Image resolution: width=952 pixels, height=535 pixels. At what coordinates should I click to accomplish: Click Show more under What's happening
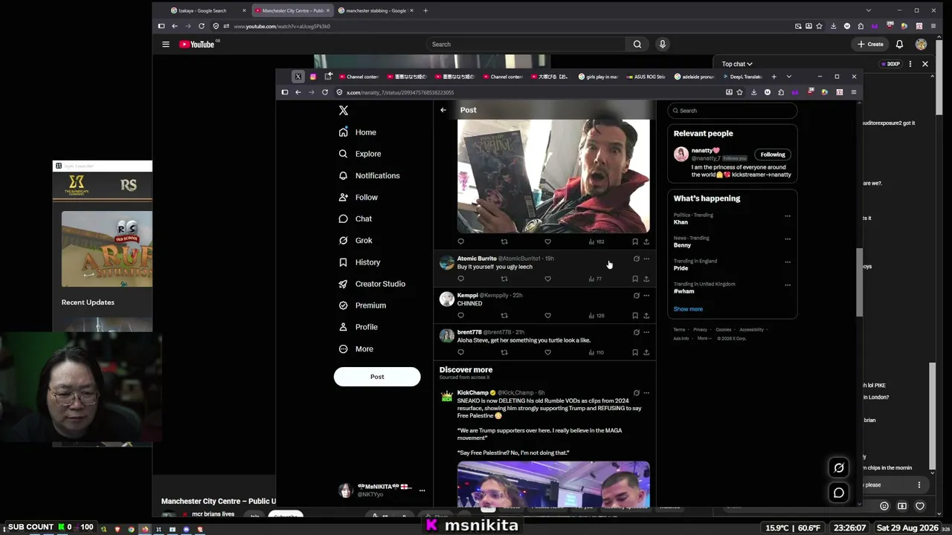(688, 309)
